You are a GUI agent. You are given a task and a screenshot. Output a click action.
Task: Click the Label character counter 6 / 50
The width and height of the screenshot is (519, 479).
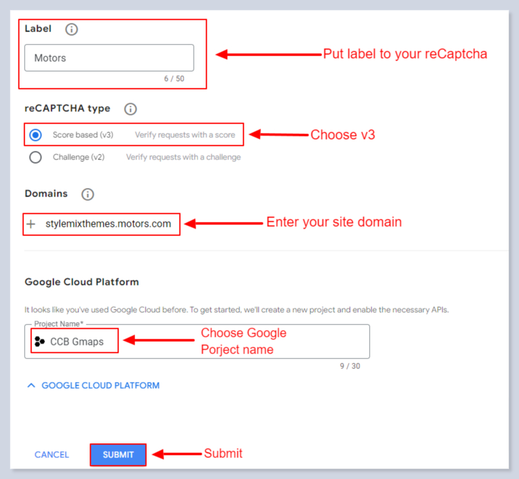pos(174,79)
